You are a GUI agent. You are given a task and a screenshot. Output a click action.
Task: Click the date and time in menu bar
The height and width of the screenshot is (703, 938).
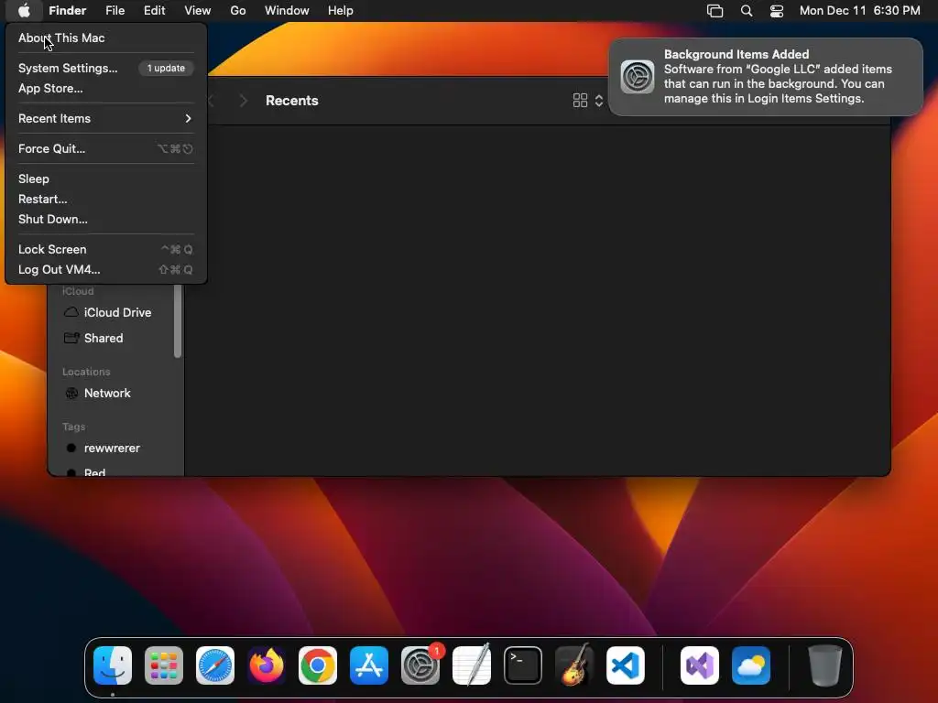coord(859,11)
